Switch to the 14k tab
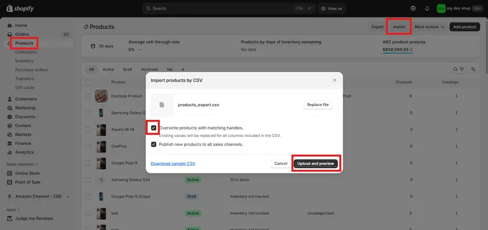 click(170, 69)
